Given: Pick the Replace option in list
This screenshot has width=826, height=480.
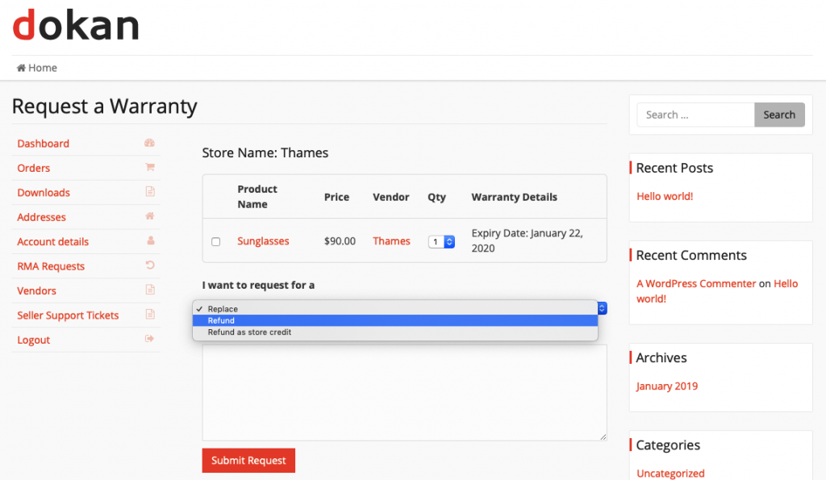Looking at the screenshot, I should click(x=395, y=309).
